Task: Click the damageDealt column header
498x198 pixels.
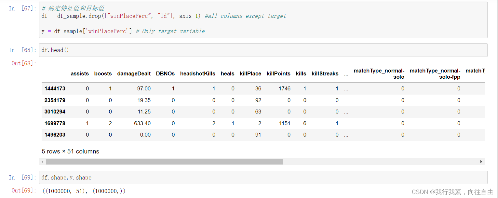Action: tap(134, 73)
